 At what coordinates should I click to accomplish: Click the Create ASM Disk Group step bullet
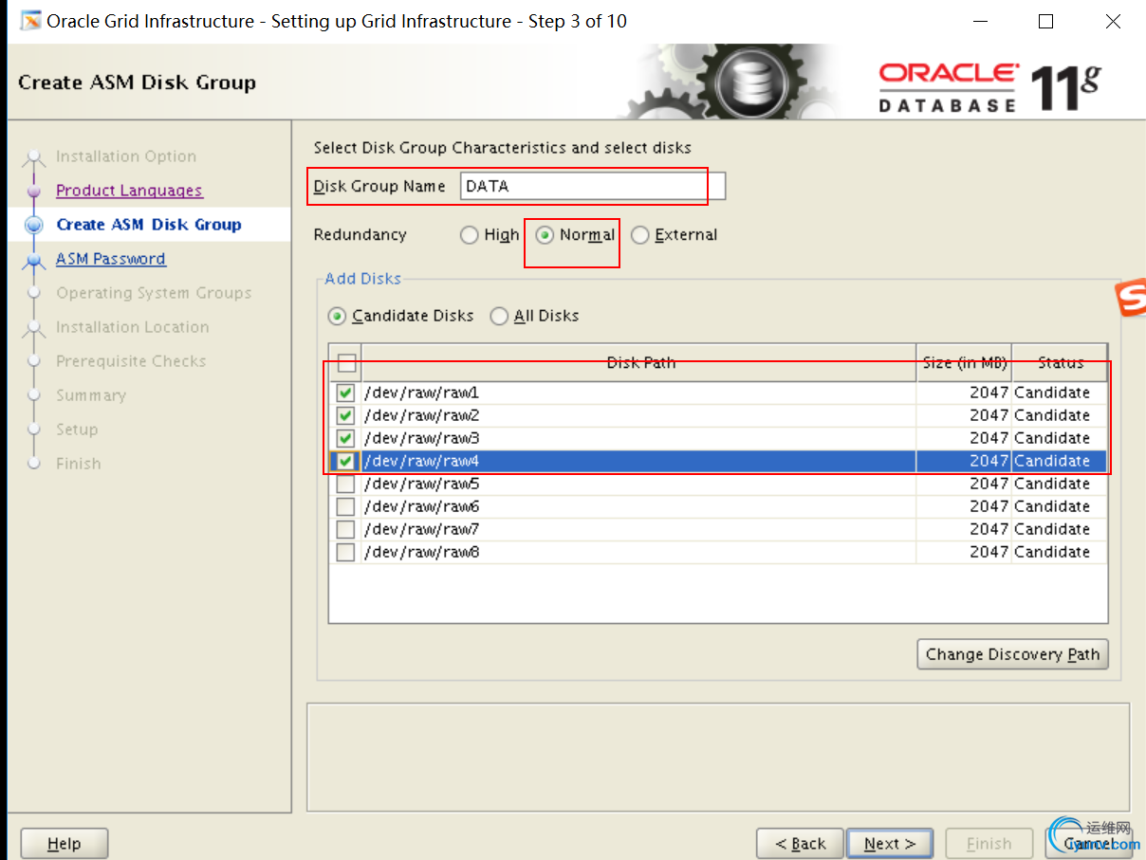tap(35, 225)
